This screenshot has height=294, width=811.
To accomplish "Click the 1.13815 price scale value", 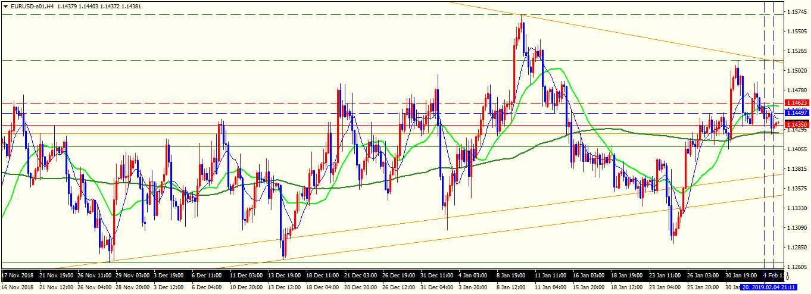I will [798, 169].
